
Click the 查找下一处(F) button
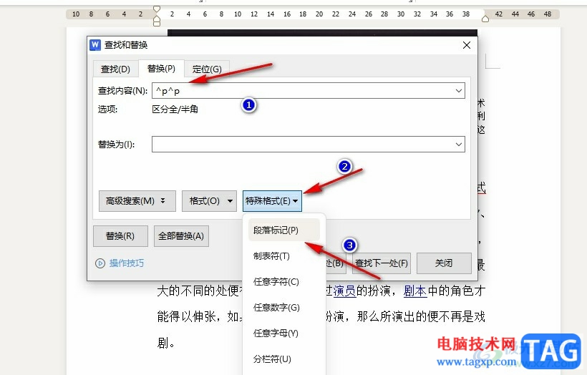click(382, 263)
